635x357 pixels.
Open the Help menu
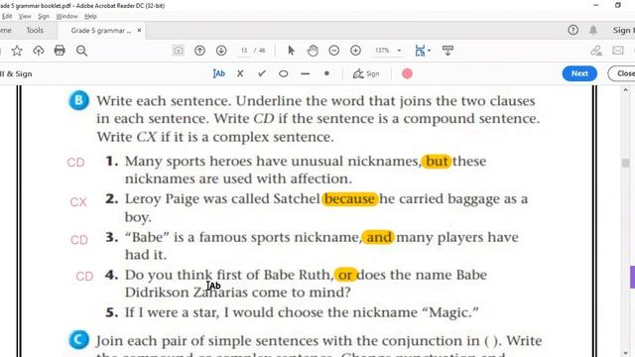[x=90, y=17]
